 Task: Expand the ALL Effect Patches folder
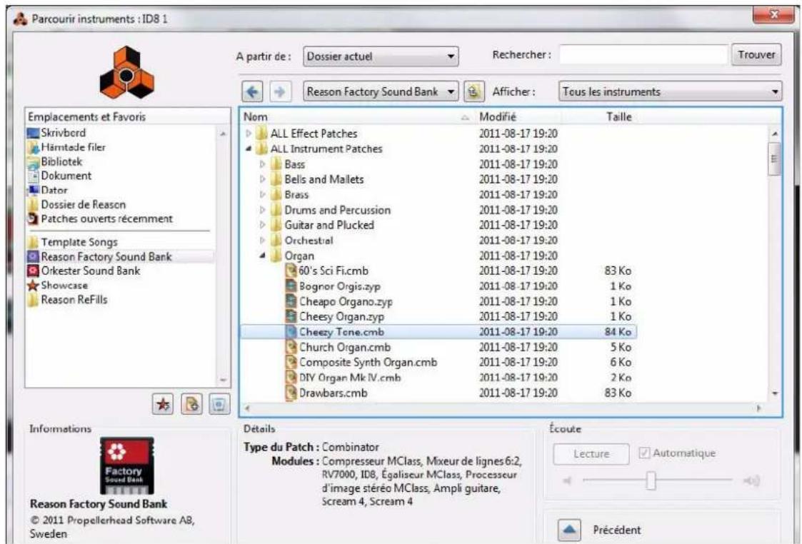(249, 134)
